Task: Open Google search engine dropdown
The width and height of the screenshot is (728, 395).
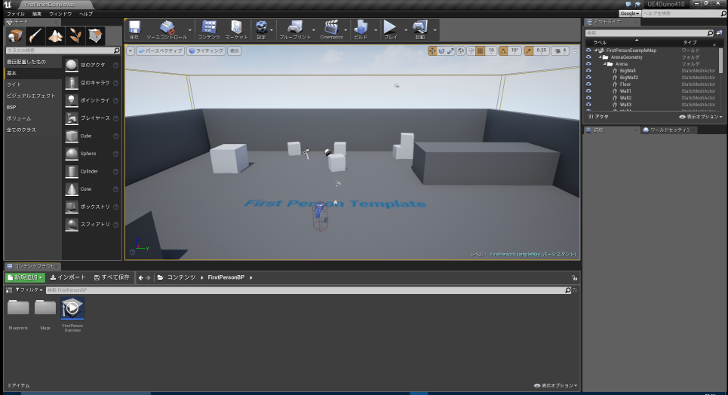Action: tap(630, 14)
